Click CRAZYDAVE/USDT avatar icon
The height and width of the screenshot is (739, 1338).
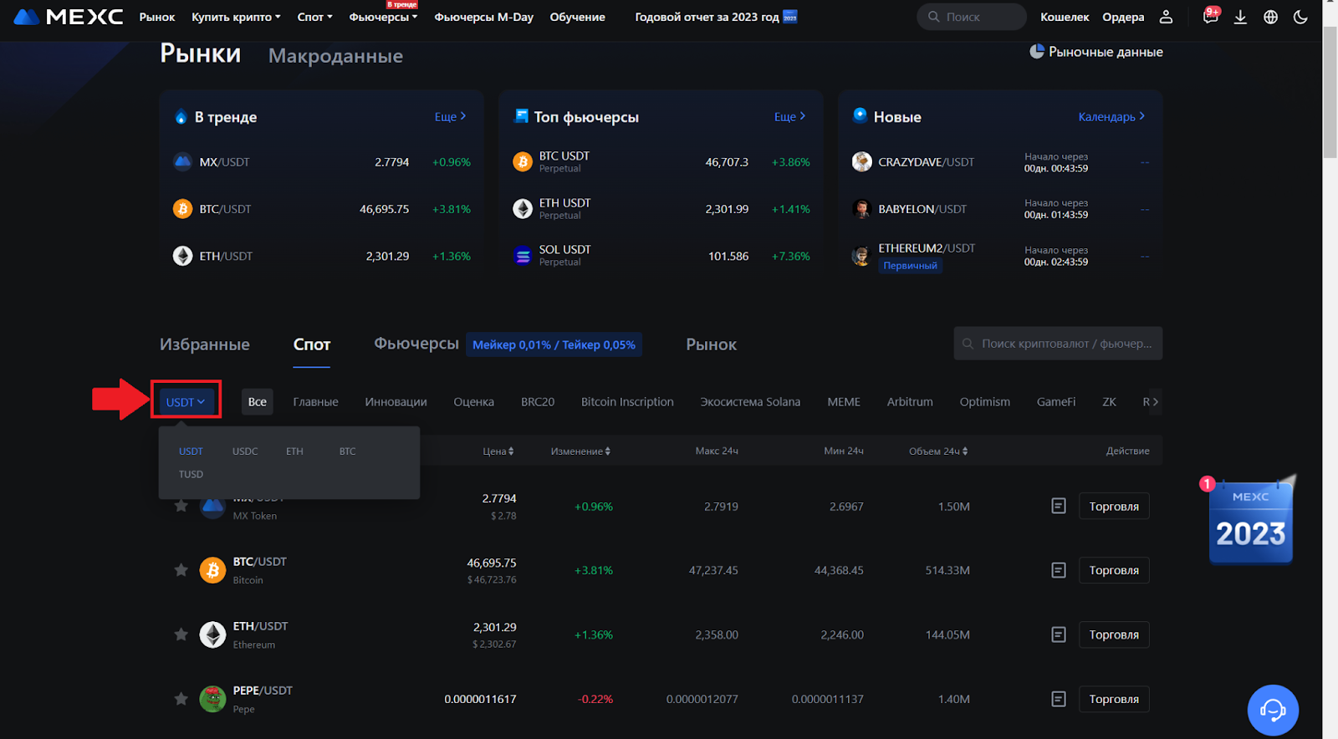862,162
